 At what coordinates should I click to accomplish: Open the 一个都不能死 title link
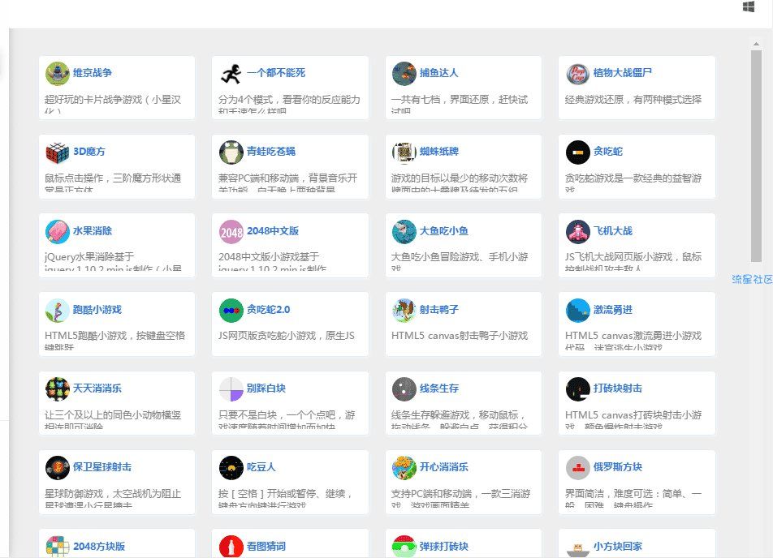(x=276, y=73)
